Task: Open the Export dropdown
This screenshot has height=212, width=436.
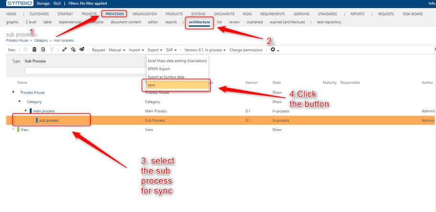Action: click(155, 50)
